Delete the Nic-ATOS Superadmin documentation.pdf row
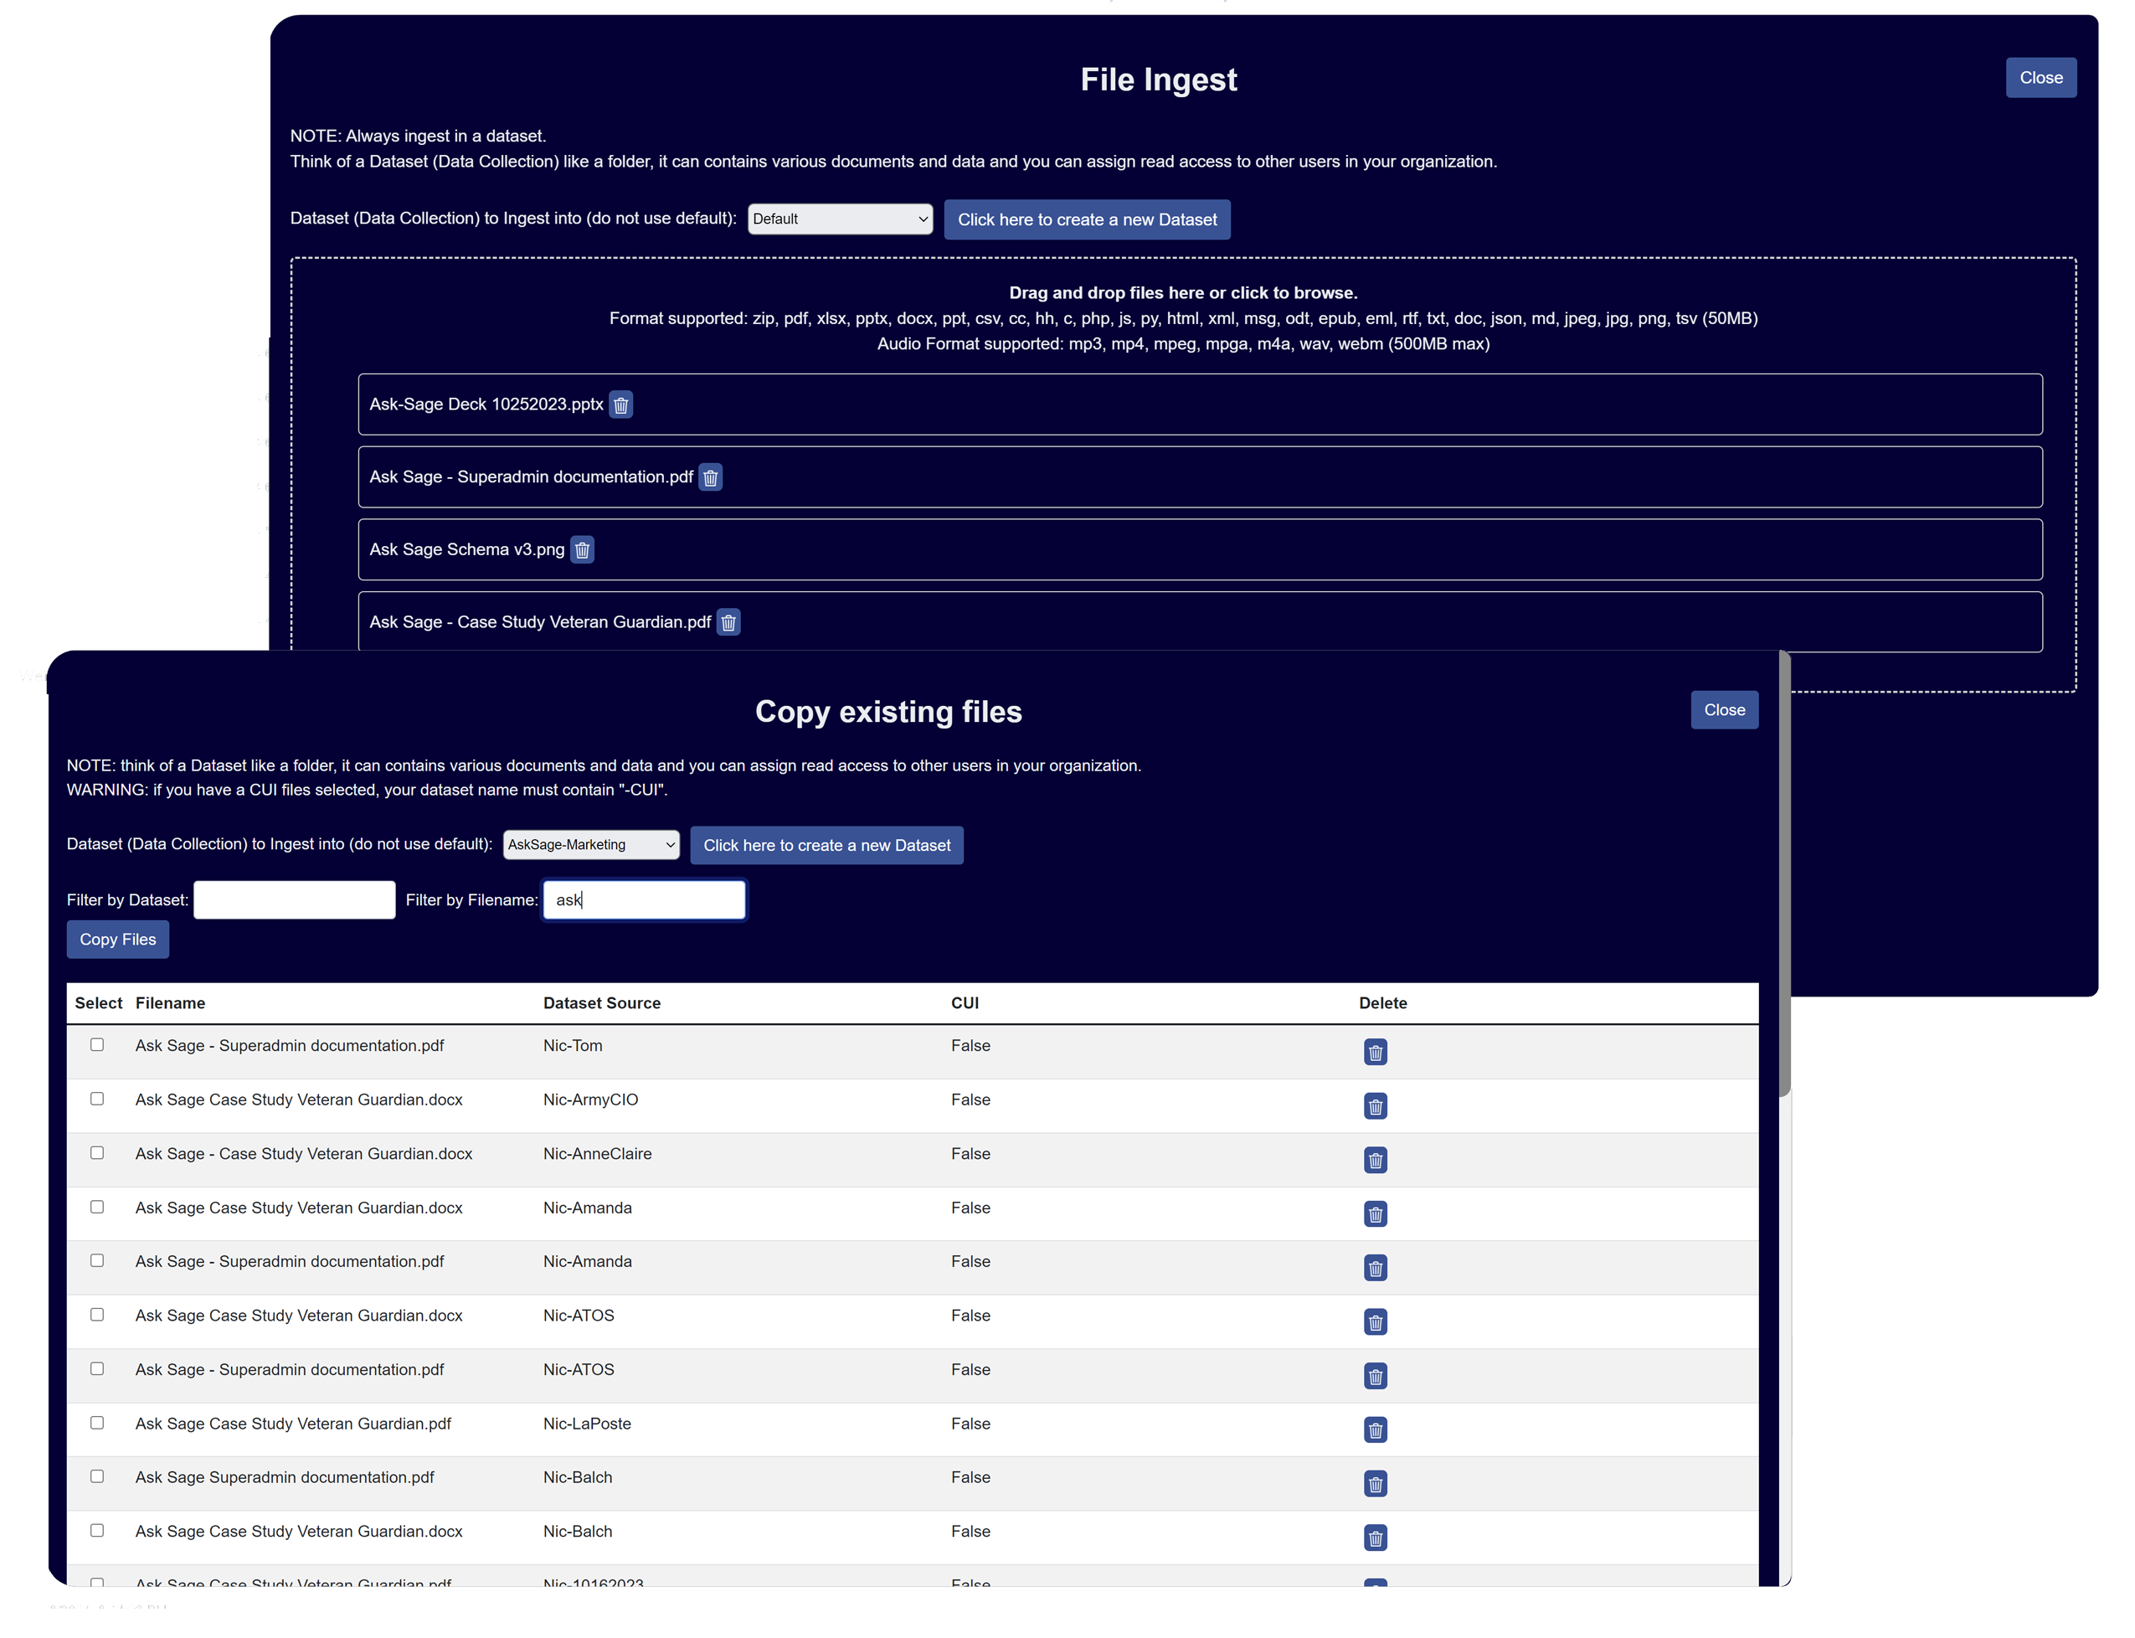This screenshot has width=2135, height=1638. tap(1376, 1377)
